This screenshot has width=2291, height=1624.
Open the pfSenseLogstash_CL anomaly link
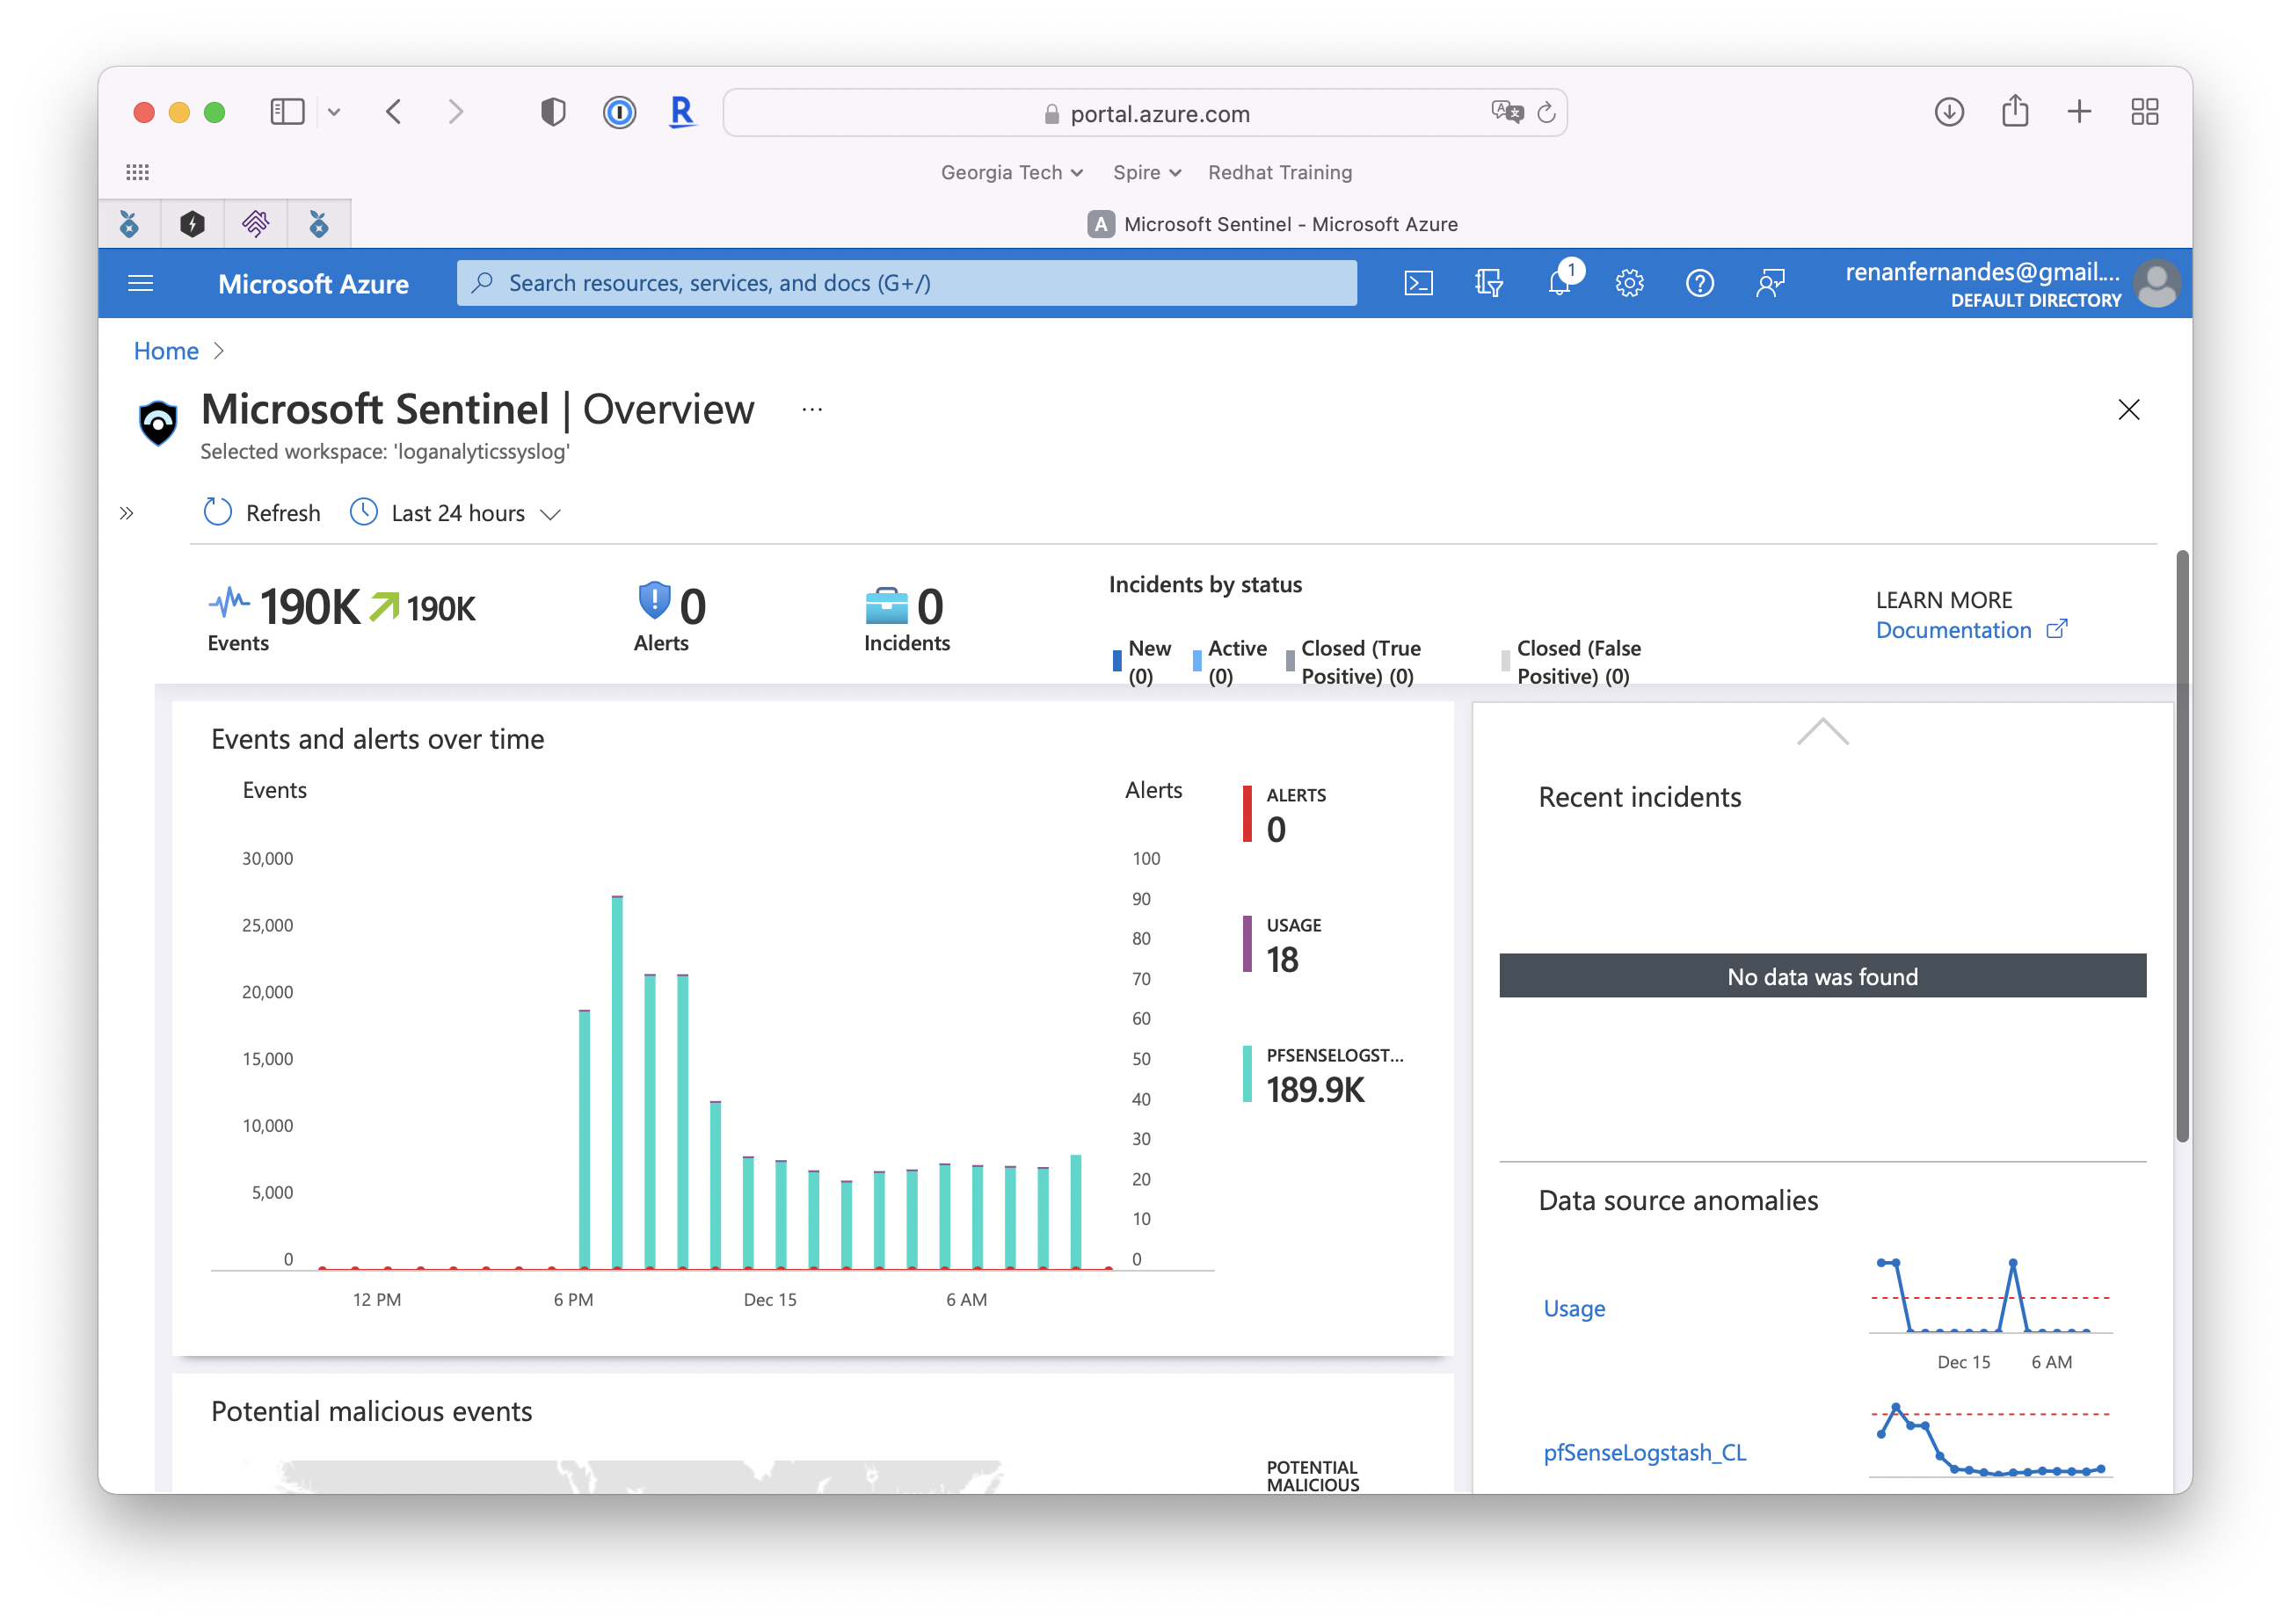click(1644, 1451)
